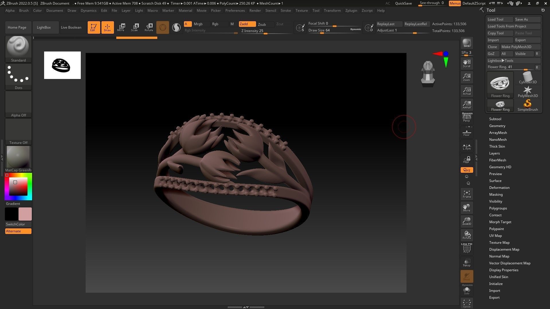Click the Load Tool button
Viewport: 550px width, 309px height.
(500, 19)
